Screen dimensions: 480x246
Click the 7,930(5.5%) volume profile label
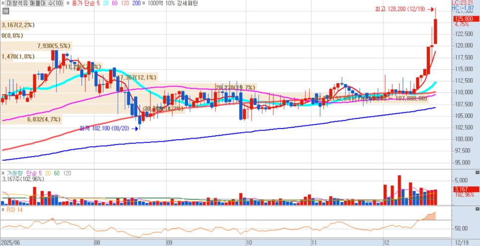(x=55, y=46)
